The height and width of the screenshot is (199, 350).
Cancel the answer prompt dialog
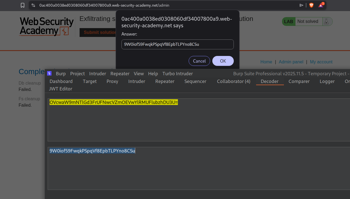[199, 61]
